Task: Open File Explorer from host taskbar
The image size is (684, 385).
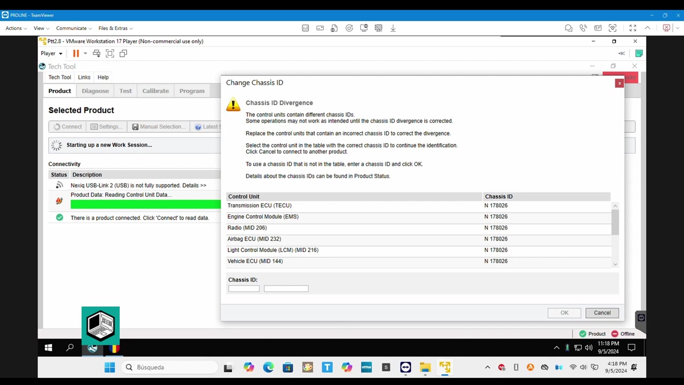Action: (425, 367)
